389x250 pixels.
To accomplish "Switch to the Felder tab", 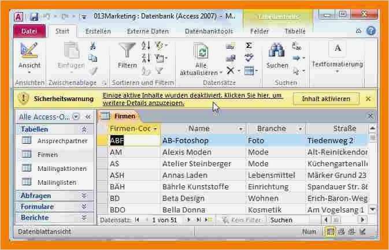I will tap(260, 31).
